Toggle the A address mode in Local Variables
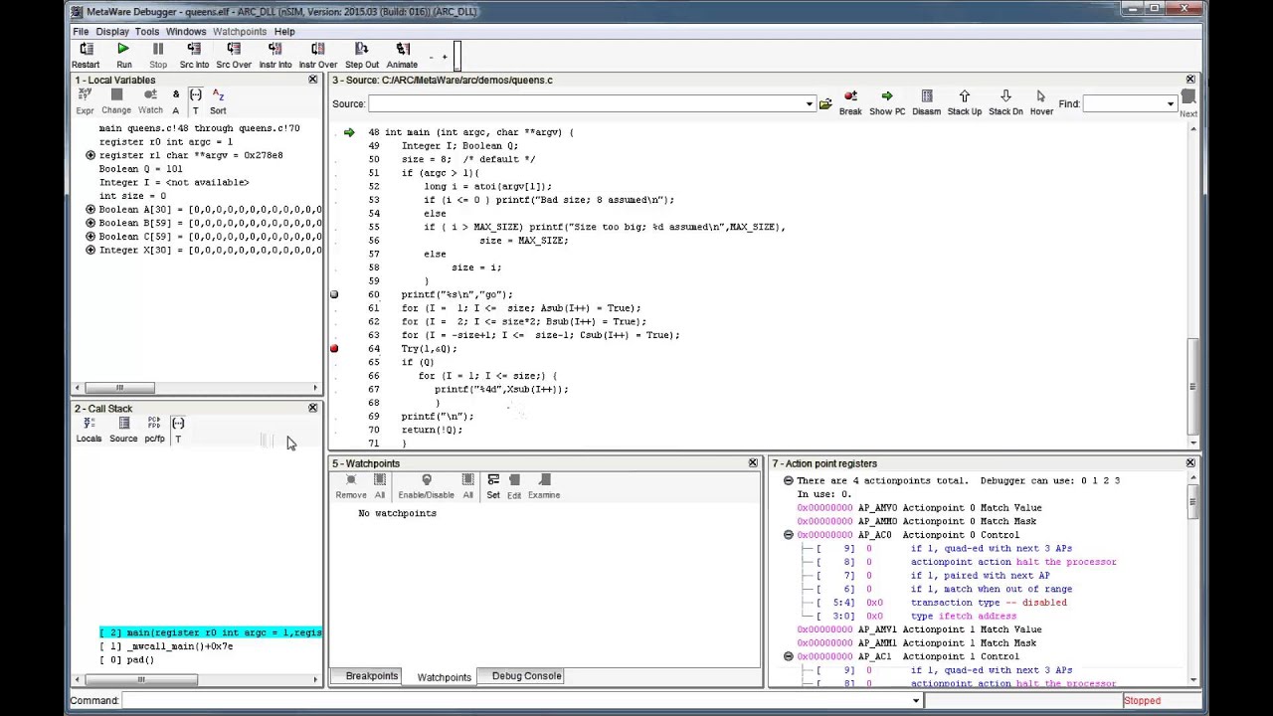1273x716 pixels. coord(176,101)
